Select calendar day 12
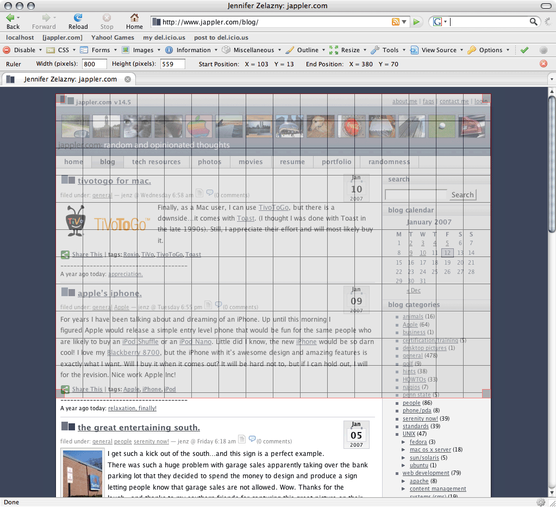The height and width of the screenshot is (507, 556). tap(447, 253)
